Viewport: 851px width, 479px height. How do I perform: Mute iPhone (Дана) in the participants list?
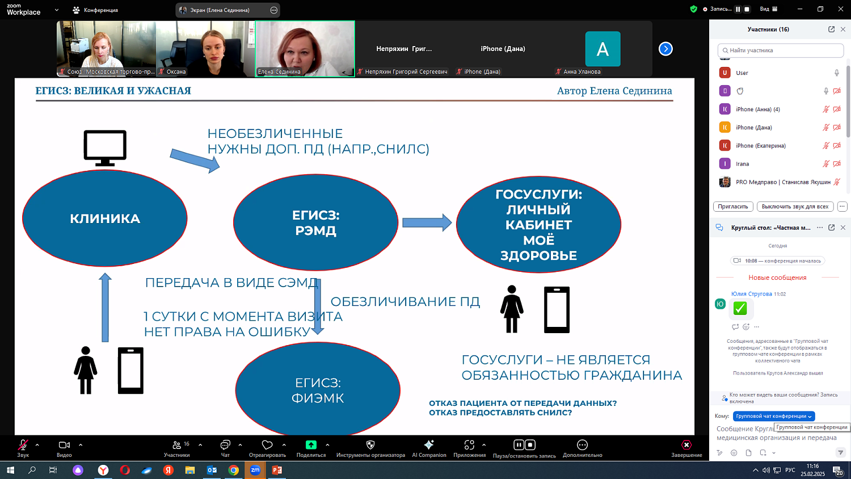[x=826, y=127]
